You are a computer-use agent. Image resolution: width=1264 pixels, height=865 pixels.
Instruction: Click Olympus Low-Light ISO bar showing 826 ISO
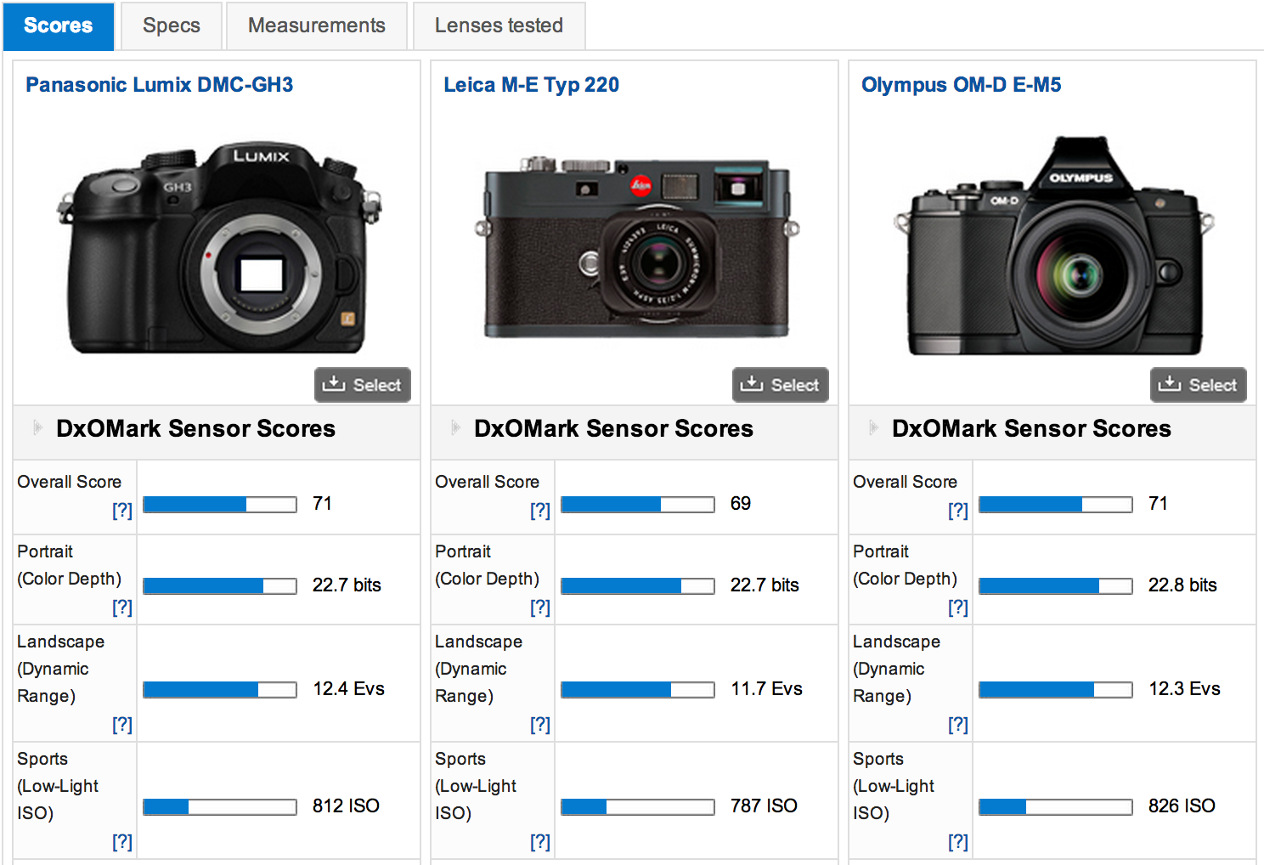click(1056, 807)
